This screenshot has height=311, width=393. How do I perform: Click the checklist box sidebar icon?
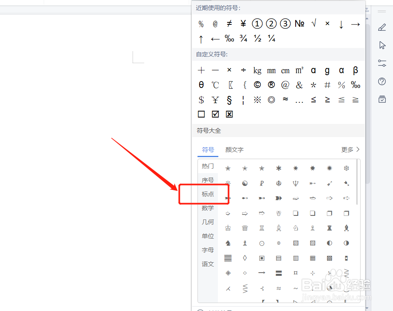tap(382, 99)
